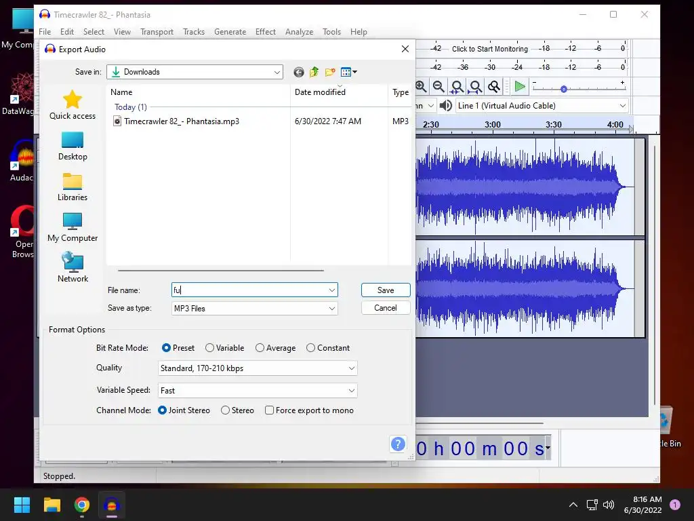Open File Explorer from the taskbar

point(52,505)
